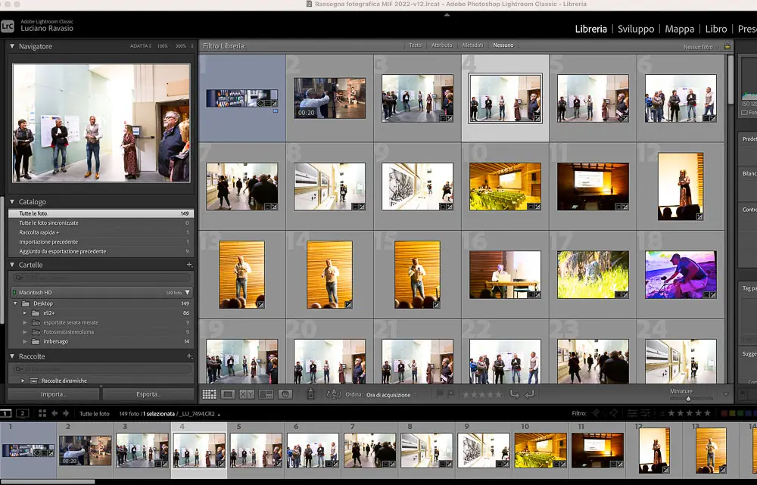This screenshot has height=485, width=757.
Task: Select Importazione precedente catalog entry
Action: (101, 242)
